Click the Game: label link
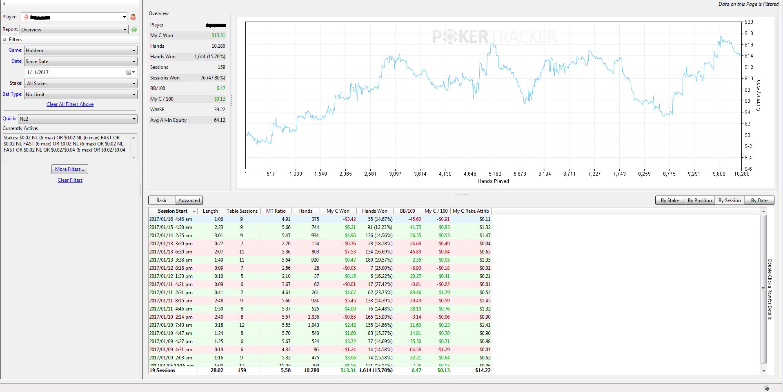 coord(16,50)
